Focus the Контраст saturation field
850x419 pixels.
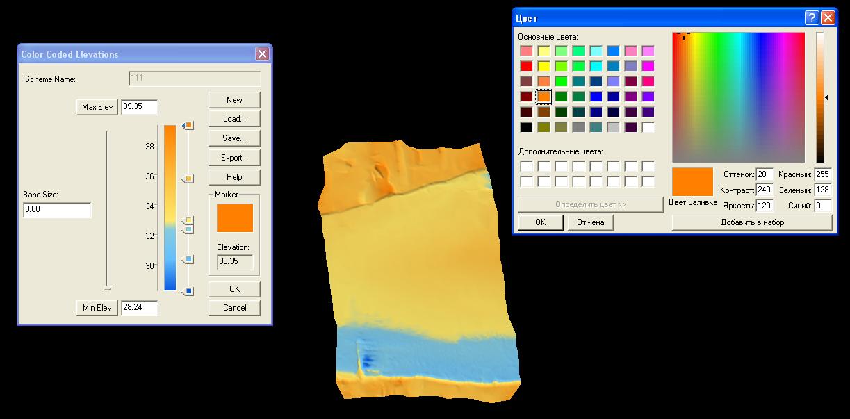pyautogui.click(x=765, y=190)
